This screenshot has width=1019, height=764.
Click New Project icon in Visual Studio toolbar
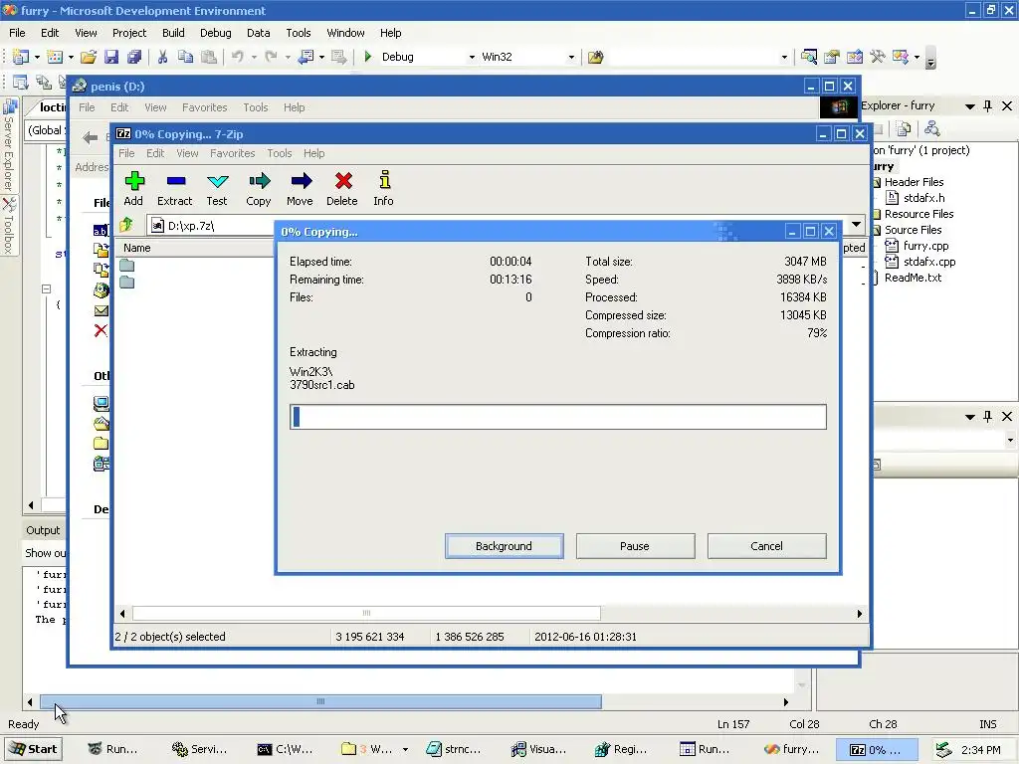pos(20,57)
